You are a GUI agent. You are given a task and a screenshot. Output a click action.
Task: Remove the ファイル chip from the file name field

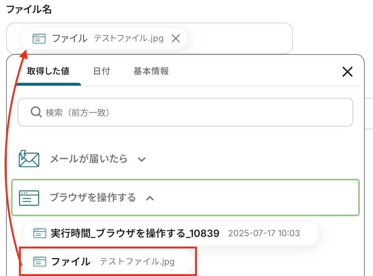click(175, 38)
